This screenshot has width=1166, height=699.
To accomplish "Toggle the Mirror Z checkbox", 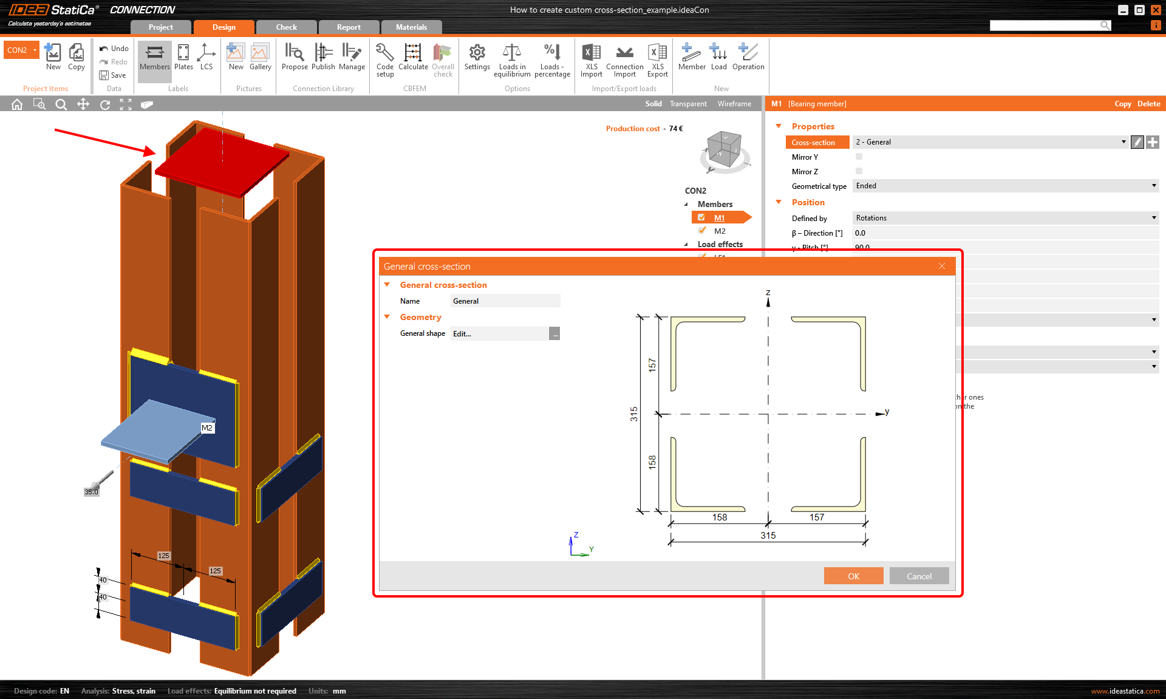I will 859,171.
